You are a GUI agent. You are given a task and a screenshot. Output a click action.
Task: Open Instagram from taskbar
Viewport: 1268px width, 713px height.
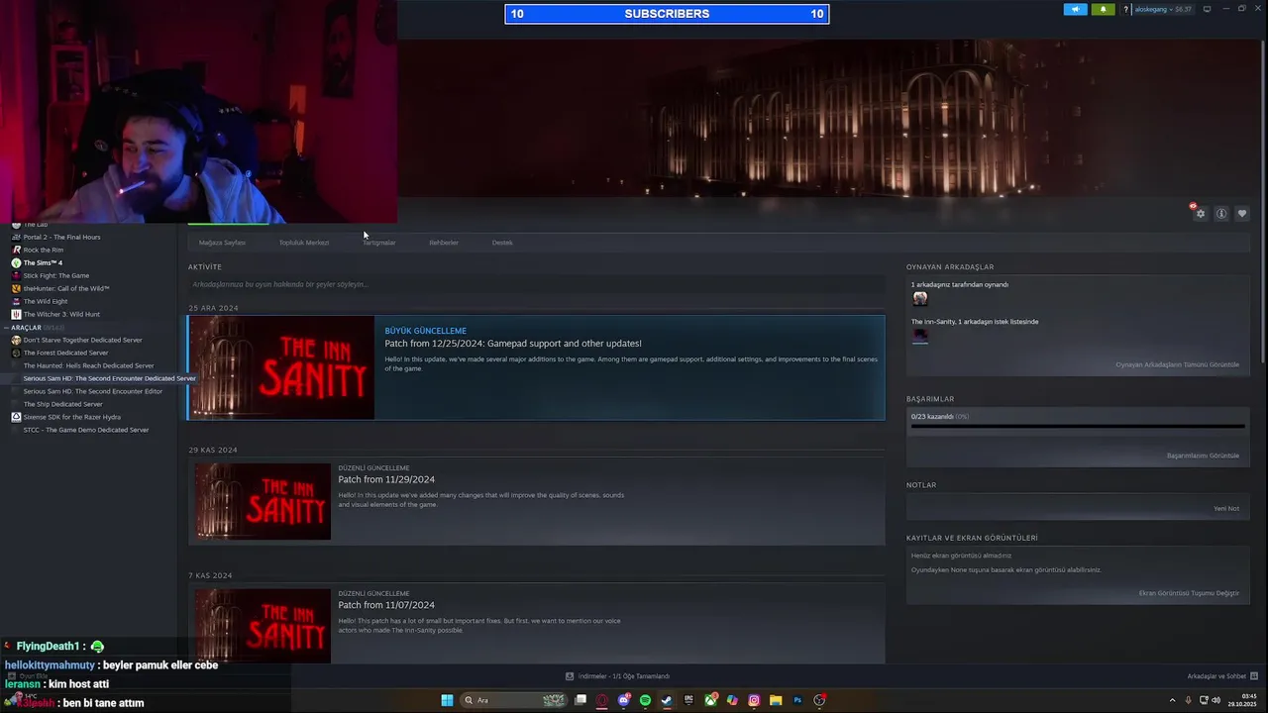pos(754,700)
